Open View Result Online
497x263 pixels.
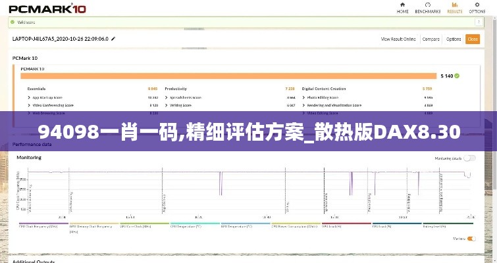tap(398, 39)
